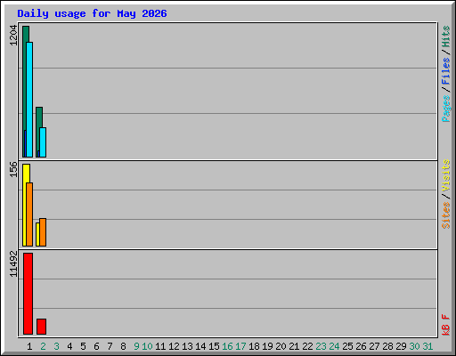Select day 2 on the x-axis
The width and height of the screenshot is (456, 356).
[x=43, y=346]
